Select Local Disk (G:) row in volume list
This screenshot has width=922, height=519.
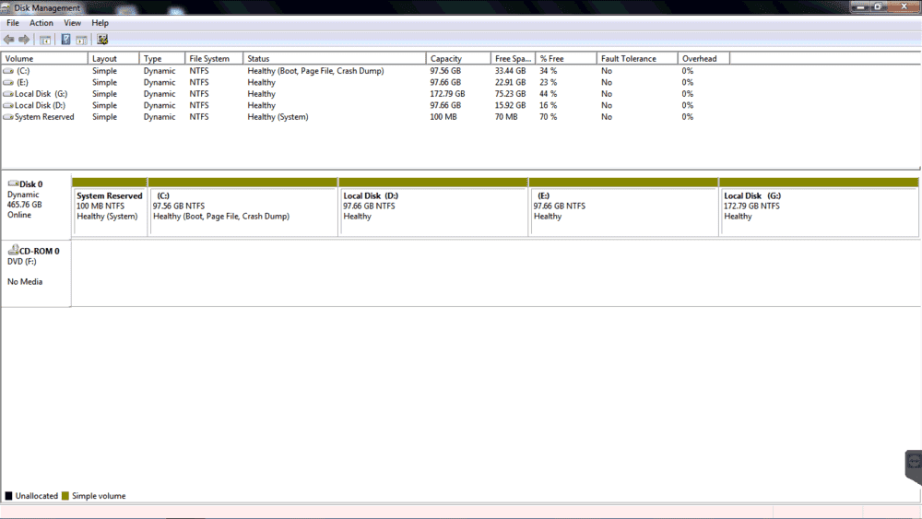41,94
